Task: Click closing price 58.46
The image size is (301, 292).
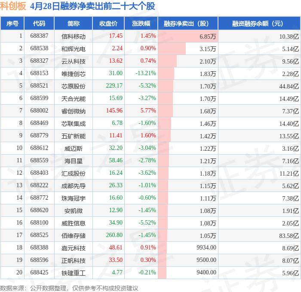Action: coord(116,161)
